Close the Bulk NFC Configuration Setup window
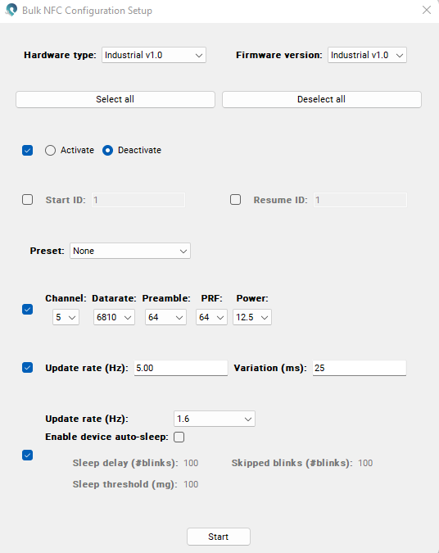The width and height of the screenshot is (439, 553). point(427,10)
